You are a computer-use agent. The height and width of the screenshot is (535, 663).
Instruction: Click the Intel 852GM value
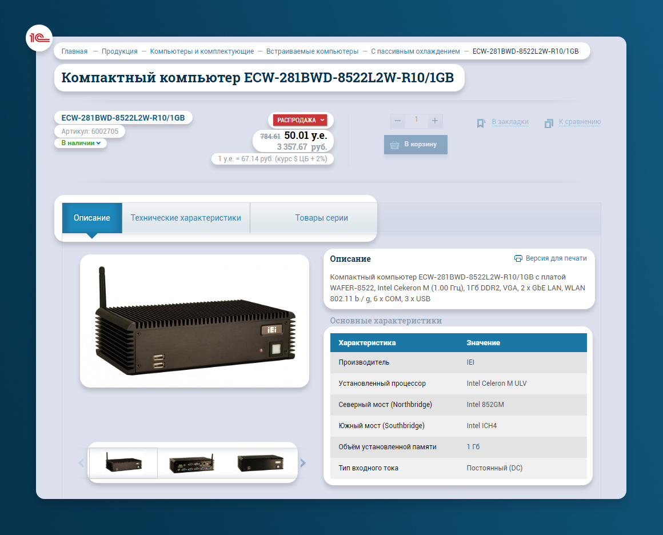485,405
